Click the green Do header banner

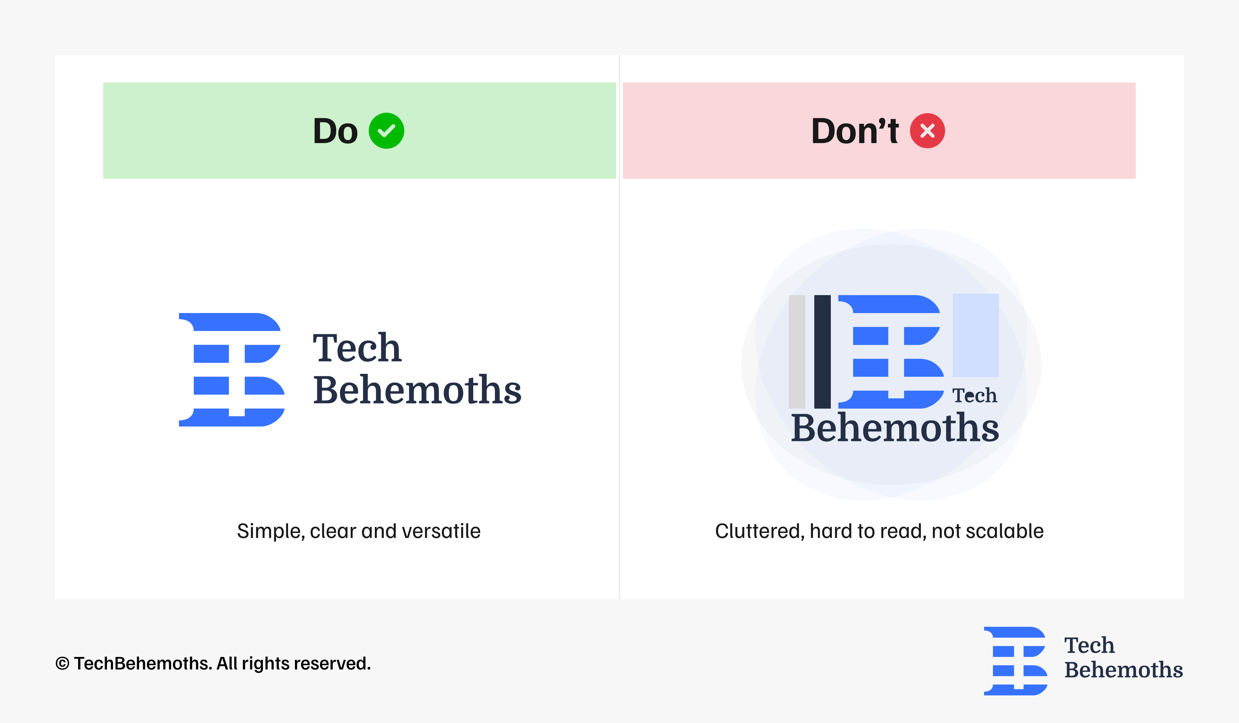[359, 131]
